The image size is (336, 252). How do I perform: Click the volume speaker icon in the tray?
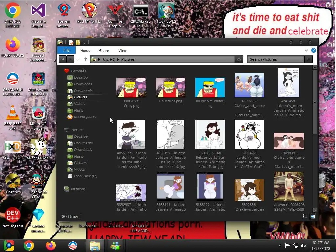click(x=304, y=245)
